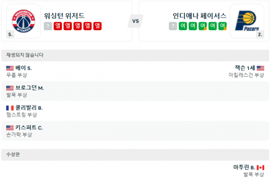Viewport: 270px width, 183px height.
Task: Click the VS badge between teams
Action: pos(135,21)
